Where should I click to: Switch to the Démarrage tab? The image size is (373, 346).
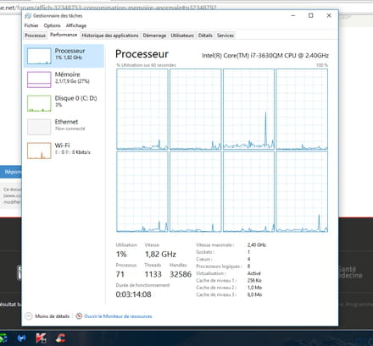[x=154, y=36]
